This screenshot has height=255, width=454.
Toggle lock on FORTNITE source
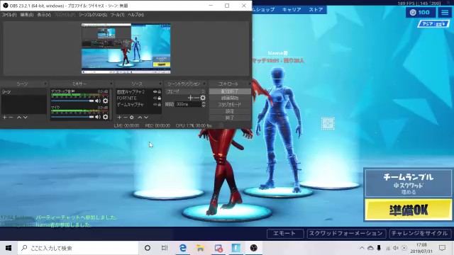pyautogui.click(x=159, y=98)
